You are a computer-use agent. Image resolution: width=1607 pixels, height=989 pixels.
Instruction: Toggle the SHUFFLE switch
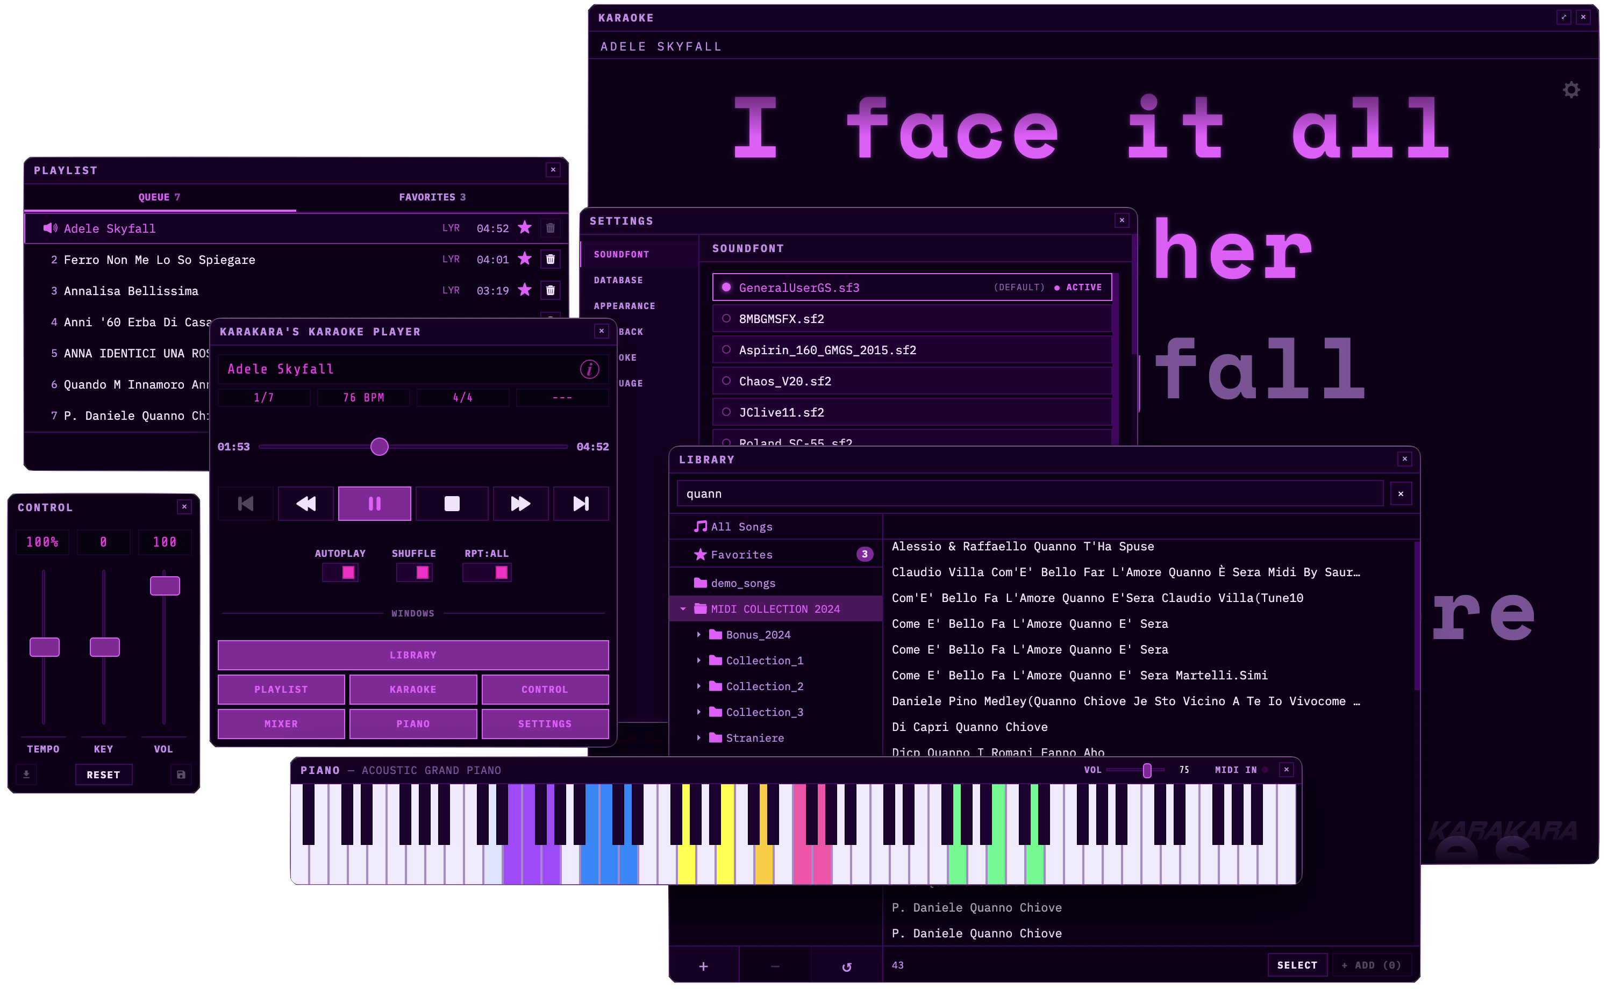tap(414, 573)
